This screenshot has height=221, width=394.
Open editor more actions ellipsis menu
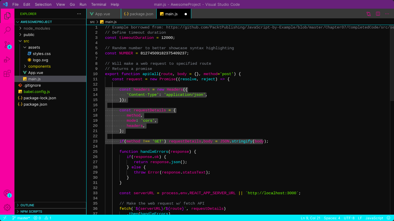point(387,14)
